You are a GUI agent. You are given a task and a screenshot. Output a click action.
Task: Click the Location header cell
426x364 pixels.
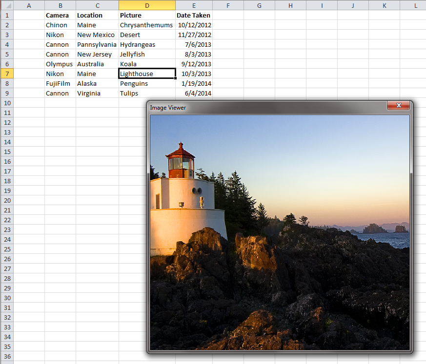point(97,15)
